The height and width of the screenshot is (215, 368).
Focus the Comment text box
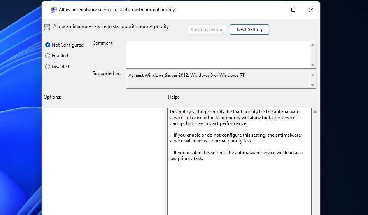pyautogui.click(x=218, y=55)
